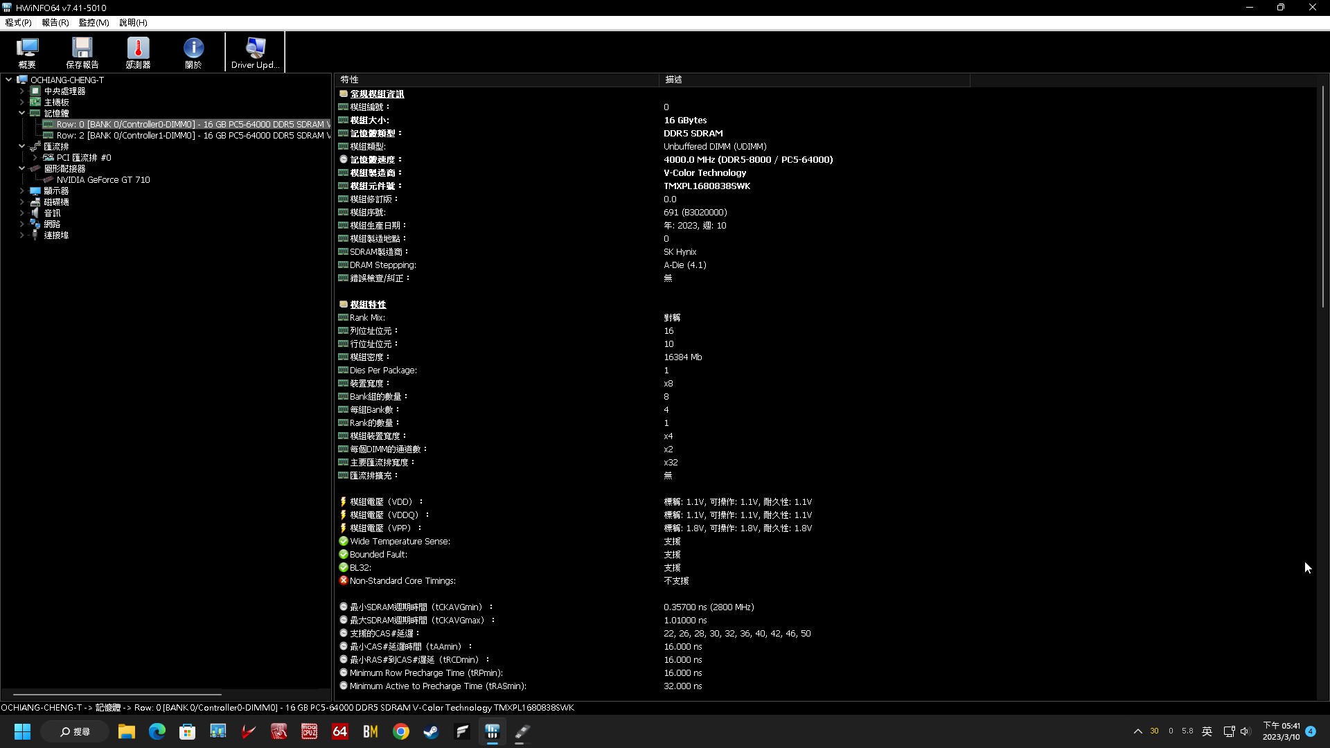Select Row: 2 Controller1-DIMM0 memory entry
1330x748 pixels.
187,136
